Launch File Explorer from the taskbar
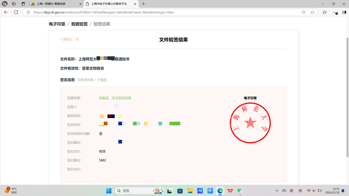This screenshot has height=196, width=349. (x=190, y=191)
